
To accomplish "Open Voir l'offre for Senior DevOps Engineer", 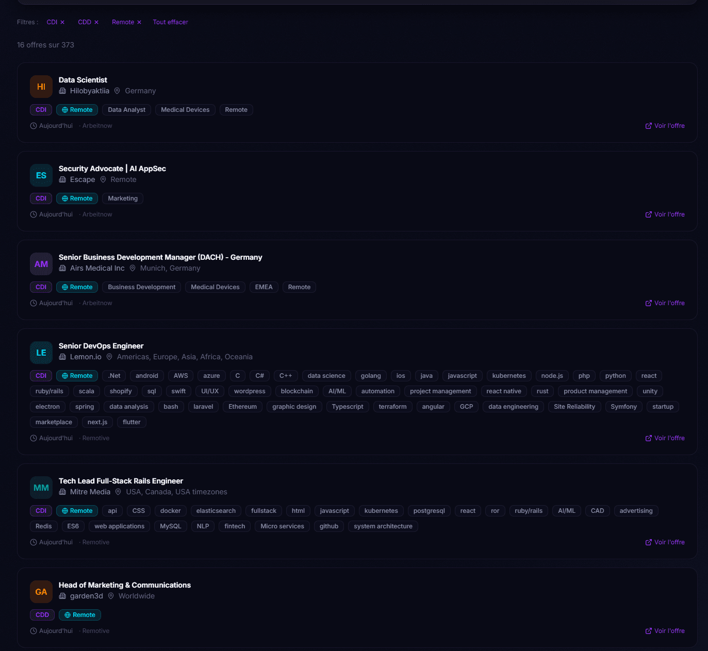I will [665, 438].
